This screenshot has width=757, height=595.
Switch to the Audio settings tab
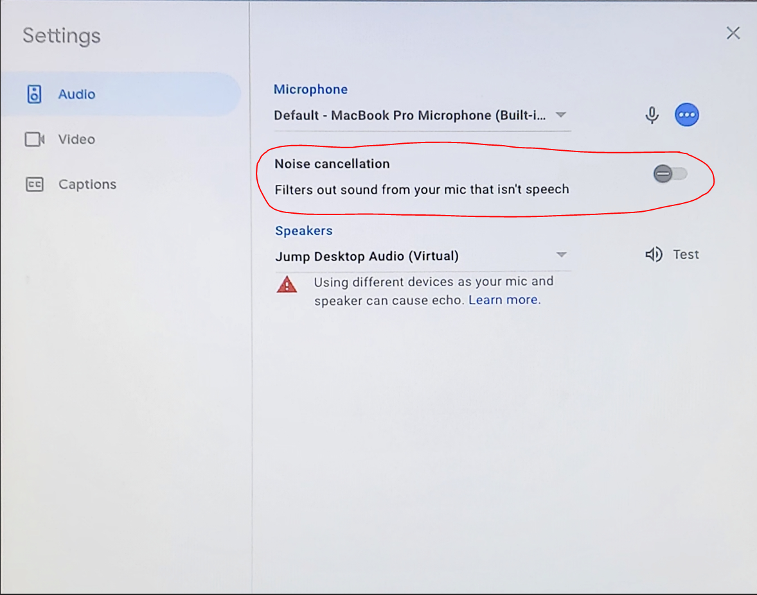tap(121, 94)
